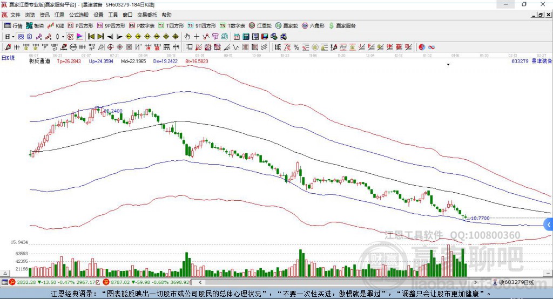Open the 行情 quotes view
Viewport: 553px width, 299px height.
13,26
